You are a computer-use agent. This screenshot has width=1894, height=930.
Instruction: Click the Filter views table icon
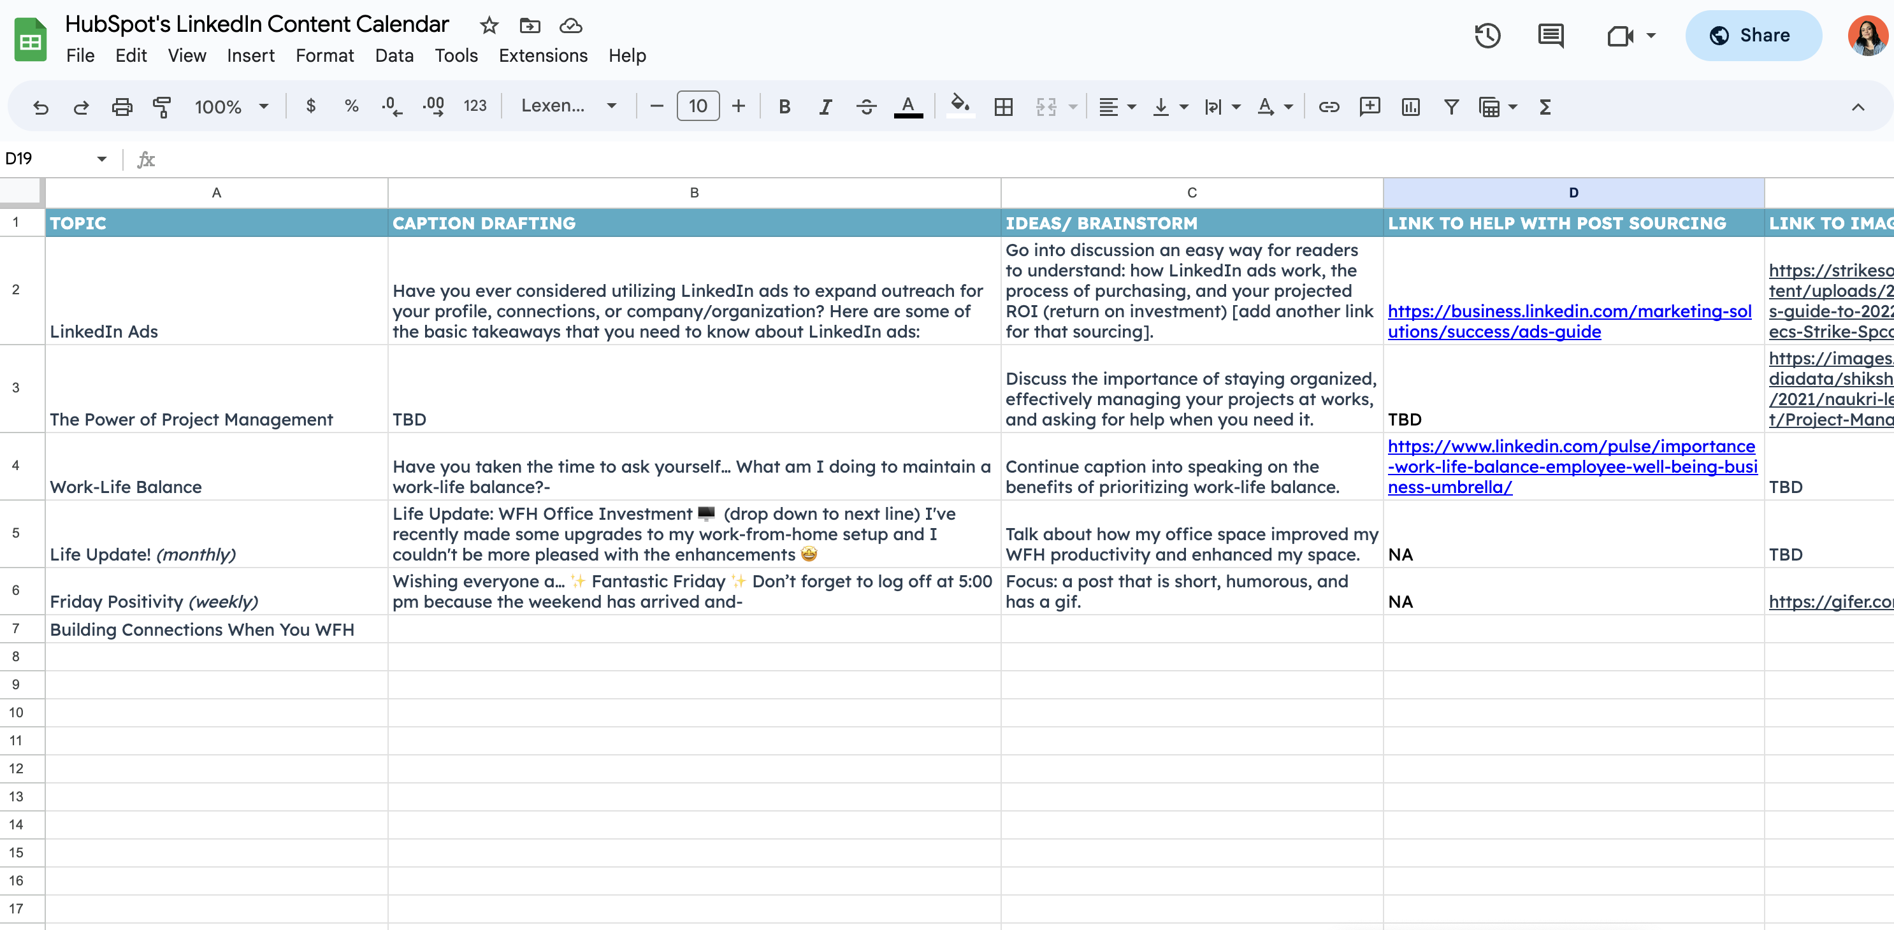(x=1489, y=108)
